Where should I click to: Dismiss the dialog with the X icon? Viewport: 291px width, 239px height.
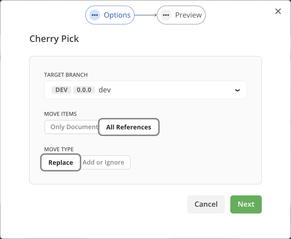click(x=278, y=11)
